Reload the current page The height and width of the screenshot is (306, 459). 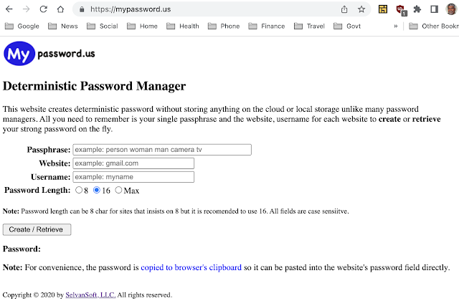43,9
